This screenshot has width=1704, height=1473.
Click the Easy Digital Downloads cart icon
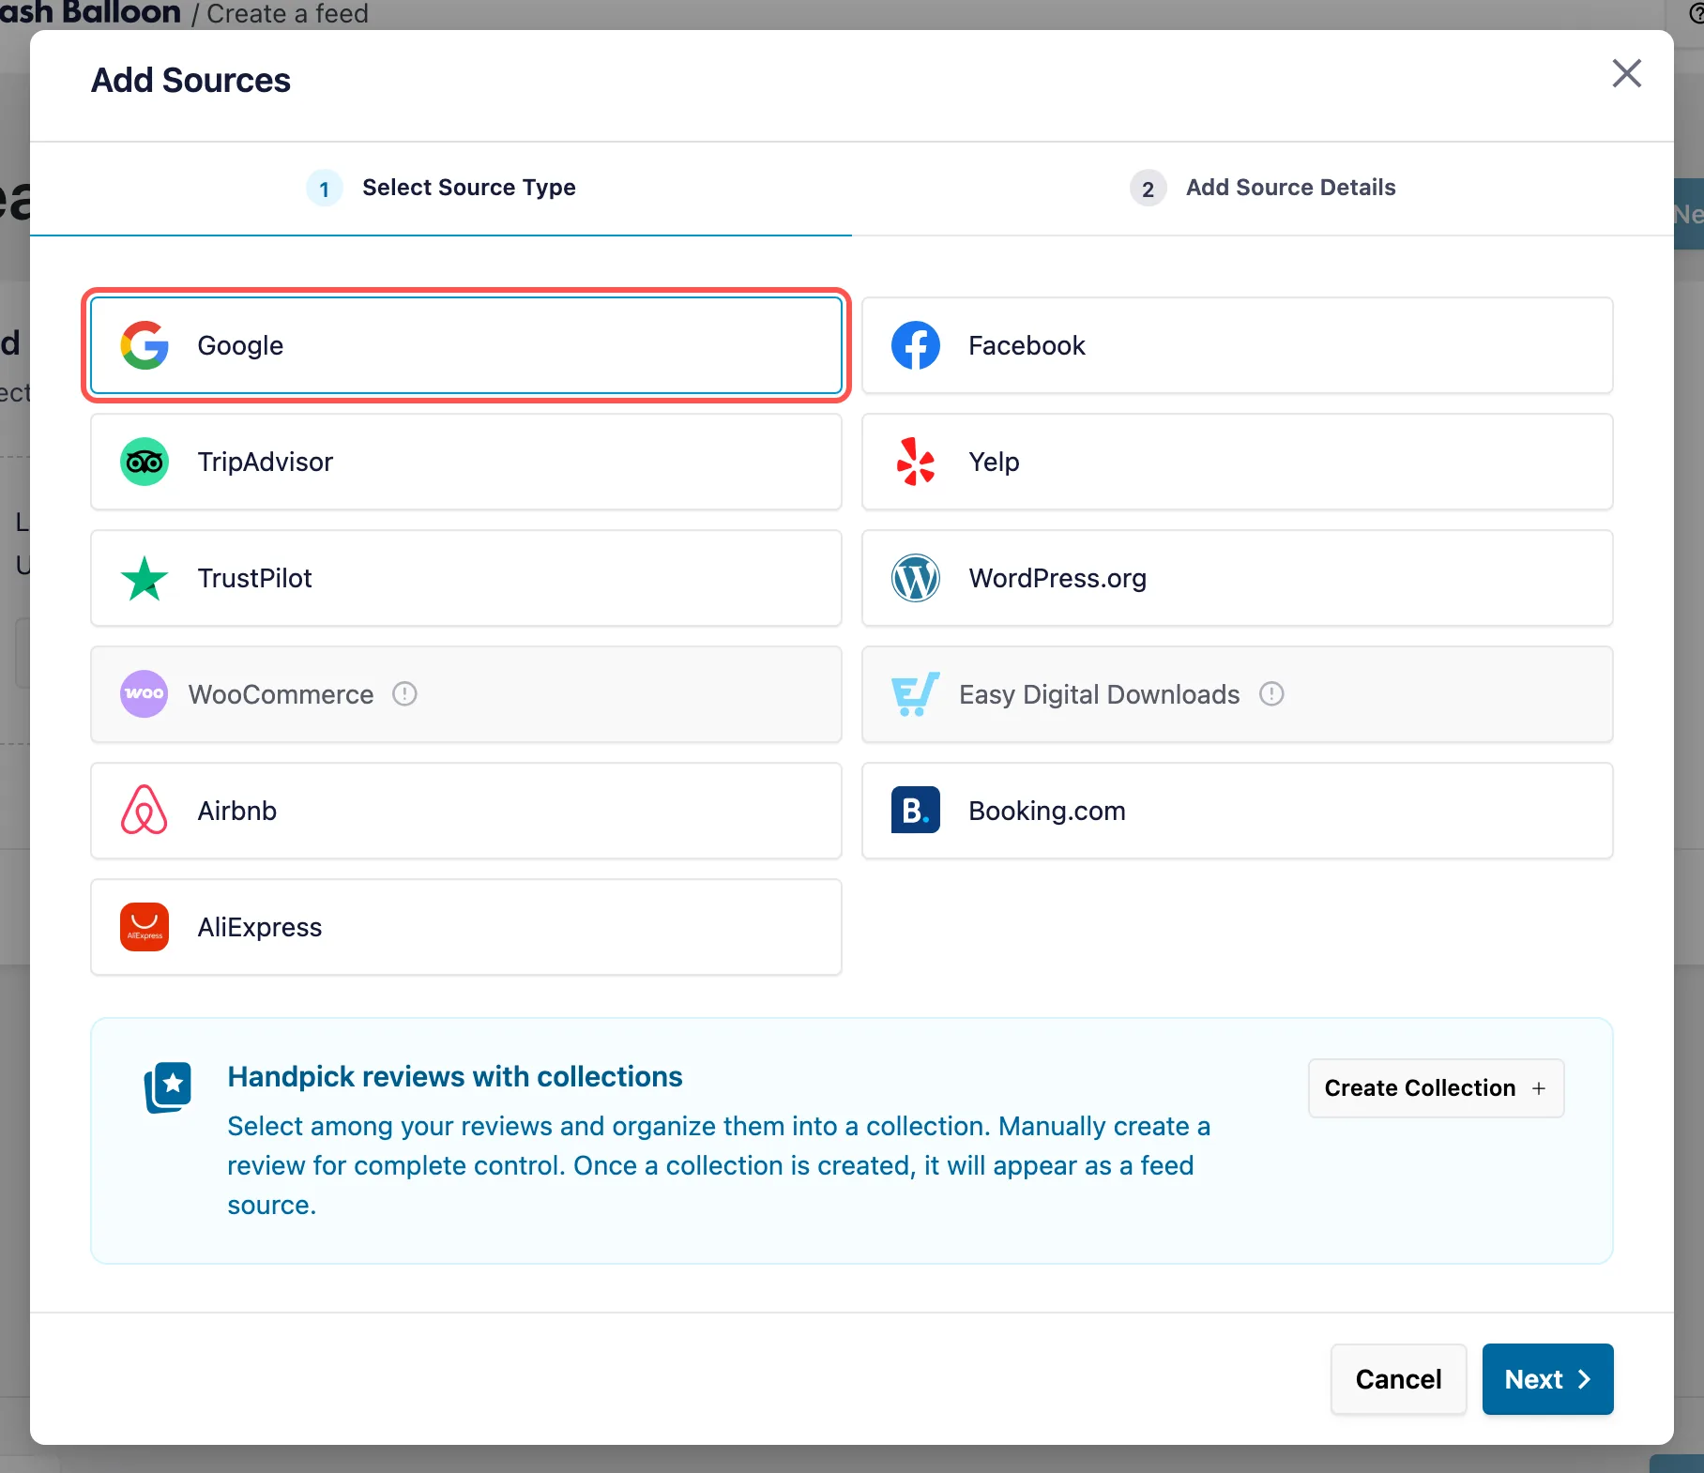[x=915, y=694]
